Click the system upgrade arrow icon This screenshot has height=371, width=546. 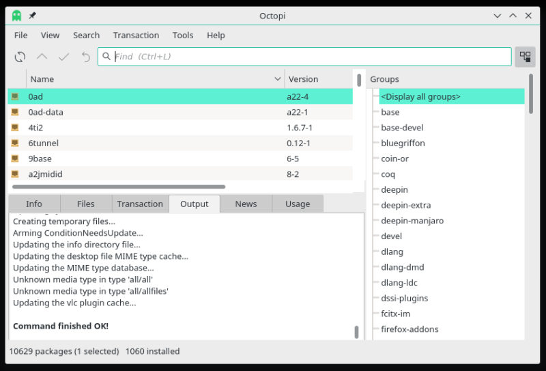tap(42, 57)
